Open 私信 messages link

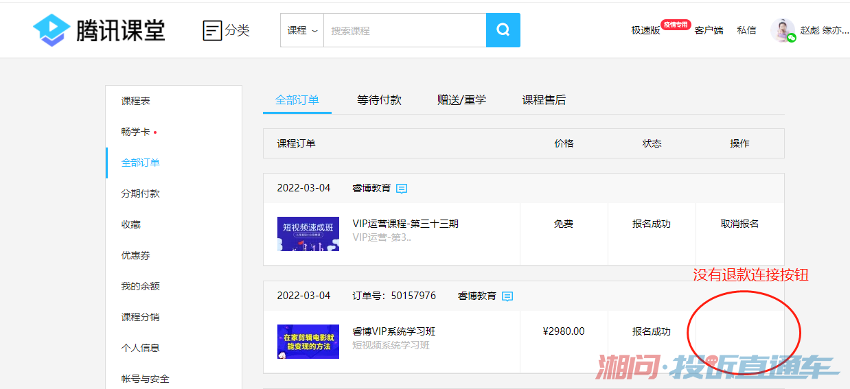pyautogui.click(x=746, y=30)
